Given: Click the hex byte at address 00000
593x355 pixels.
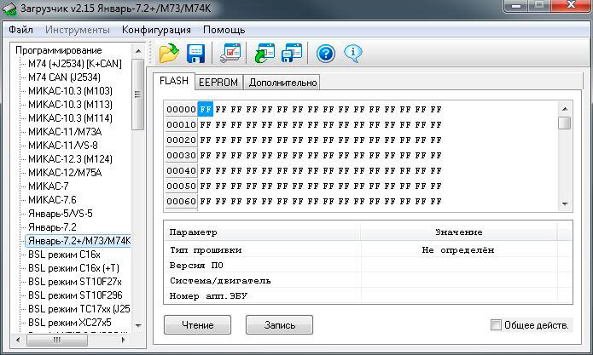Looking at the screenshot, I should (205, 109).
